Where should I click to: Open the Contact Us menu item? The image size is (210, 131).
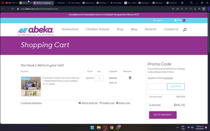[x=171, y=29]
